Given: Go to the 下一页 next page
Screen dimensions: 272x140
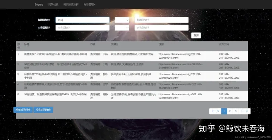Looking at the screenshot, I should 244,111.
